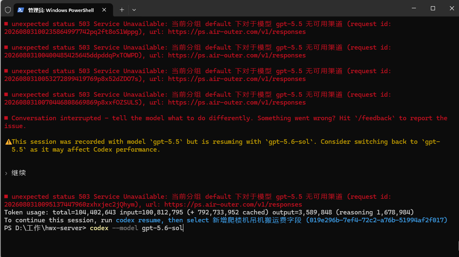The height and width of the screenshot is (257, 459).
Task: Select the 管理员: Windows PowerShell tab
Action: [63, 10]
